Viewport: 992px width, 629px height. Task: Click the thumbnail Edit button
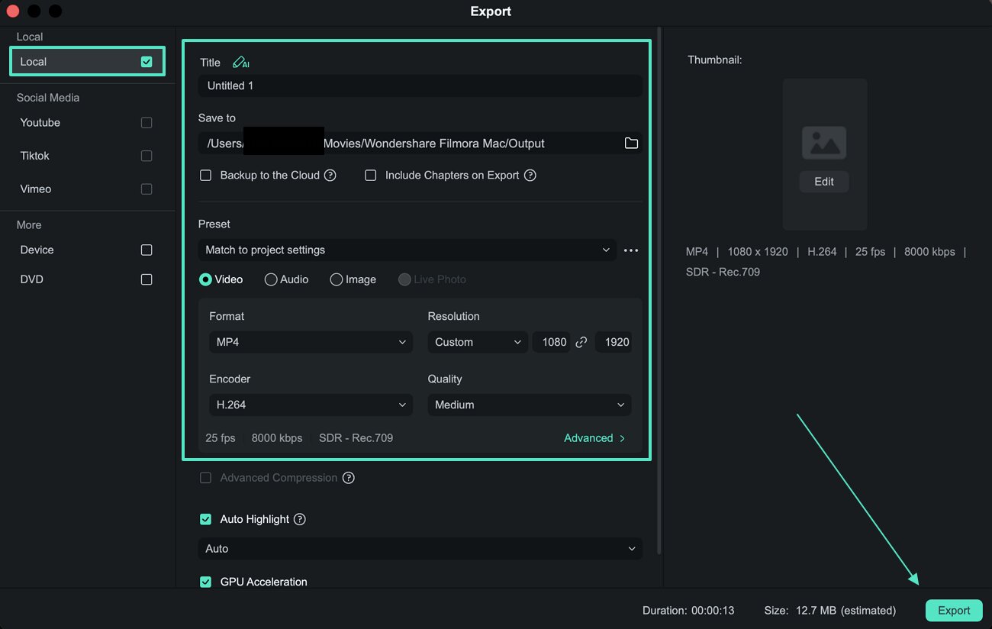[x=824, y=182]
